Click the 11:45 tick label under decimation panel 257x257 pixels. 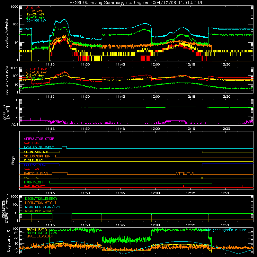[120, 225]
